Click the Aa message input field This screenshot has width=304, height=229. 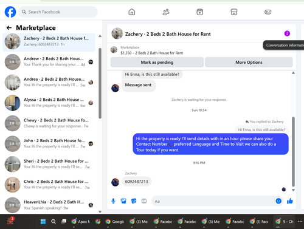(213, 201)
